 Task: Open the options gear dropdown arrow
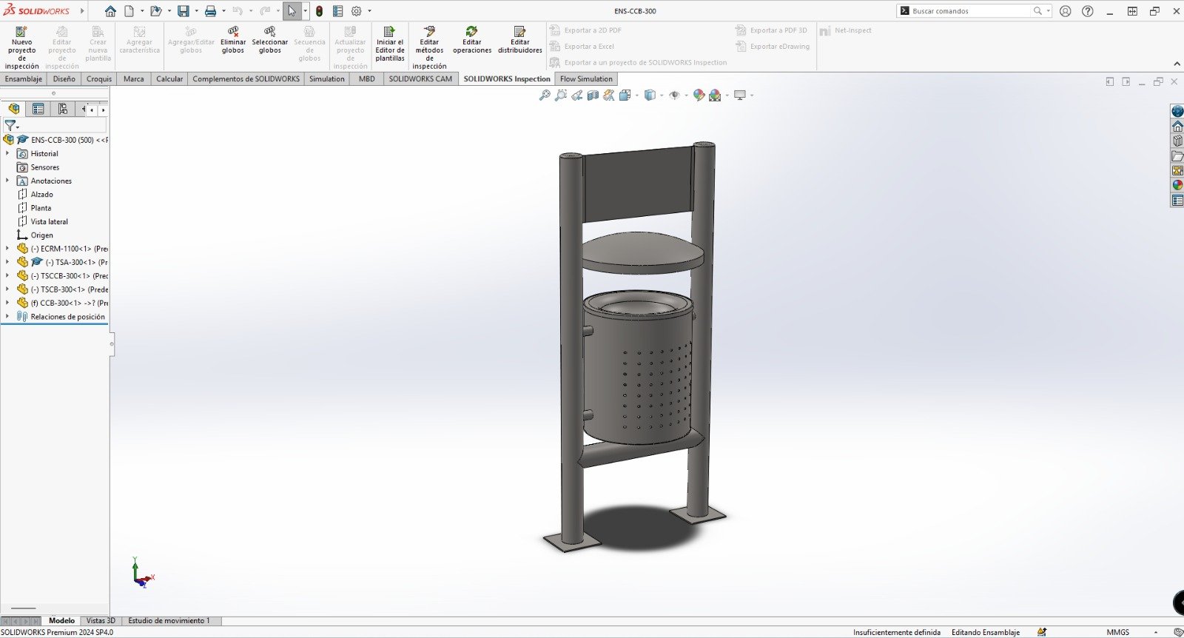[369, 11]
